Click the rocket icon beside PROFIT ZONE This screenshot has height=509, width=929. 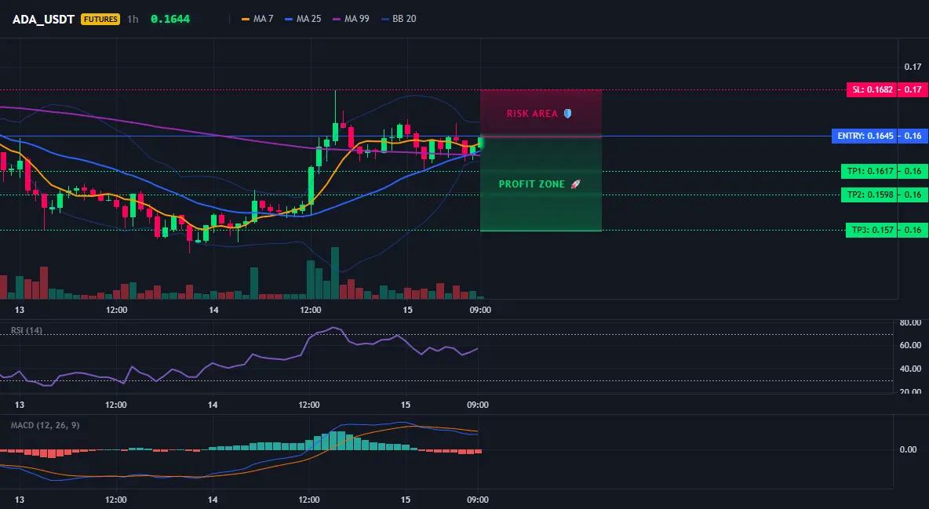[575, 184]
